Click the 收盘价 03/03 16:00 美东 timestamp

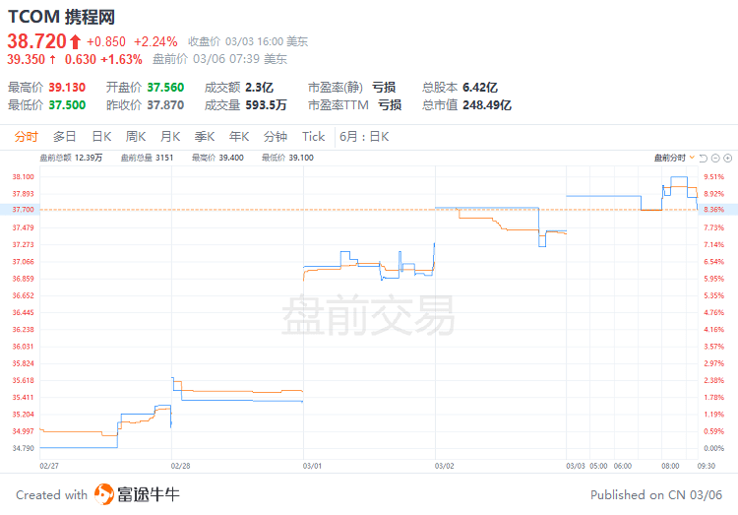pyautogui.click(x=248, y=42)
